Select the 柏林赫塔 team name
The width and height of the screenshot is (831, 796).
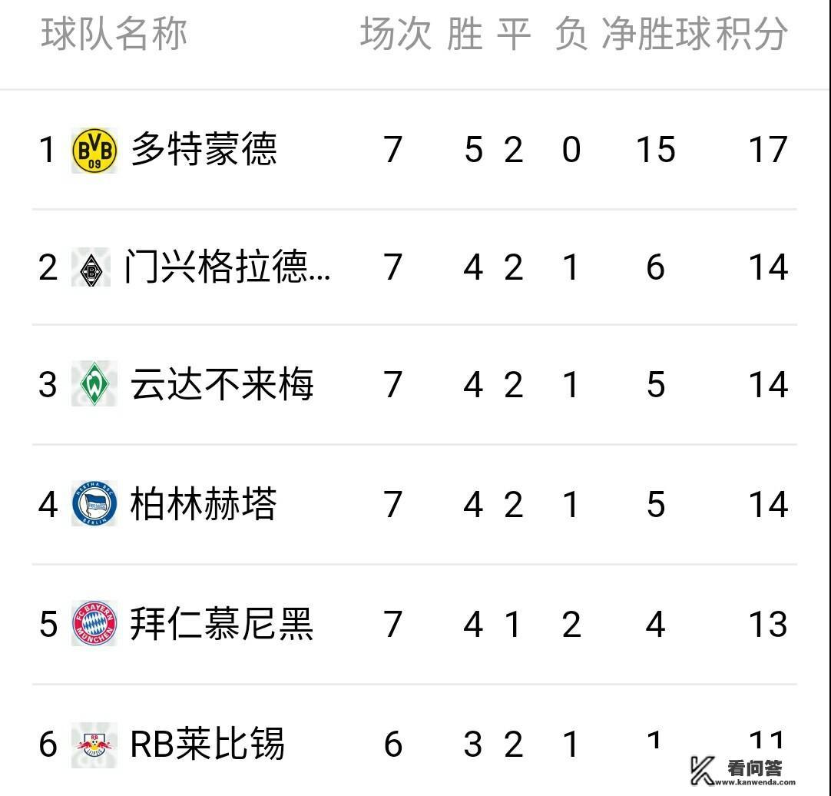pos(204,504)
